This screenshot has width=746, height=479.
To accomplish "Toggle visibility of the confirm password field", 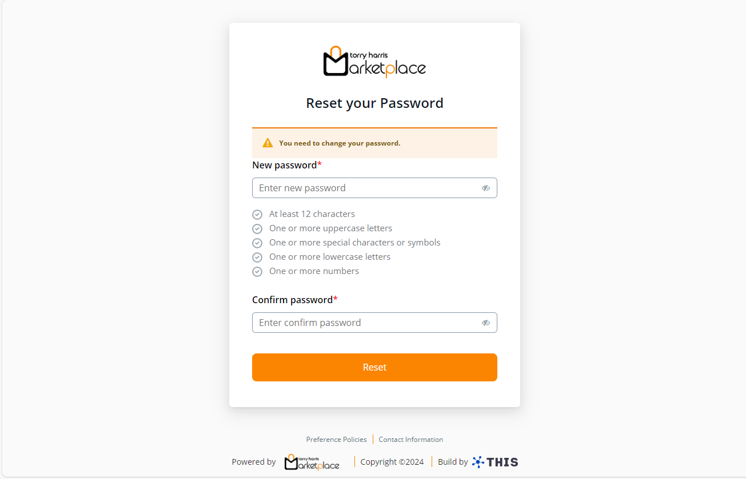I will 486,323.
